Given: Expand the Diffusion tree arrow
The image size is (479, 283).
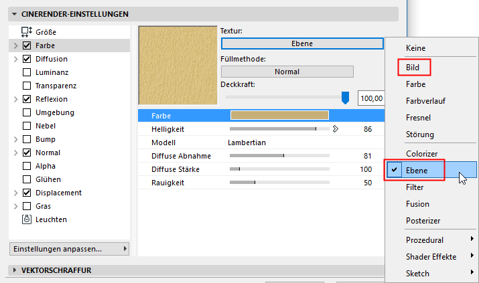Looking at the screenshot, I should (x=15, y=59).
